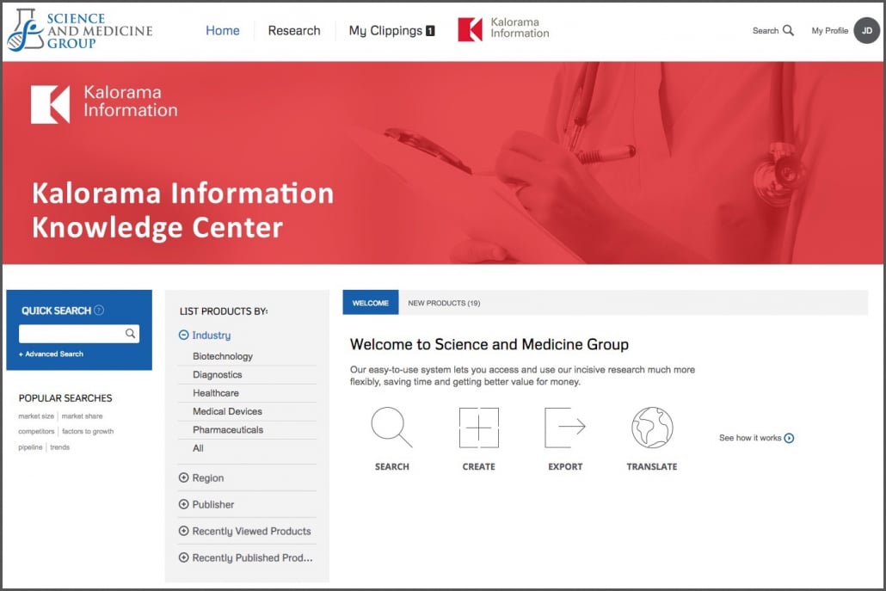Switch to New Products (19) tab

pos(444,303)
